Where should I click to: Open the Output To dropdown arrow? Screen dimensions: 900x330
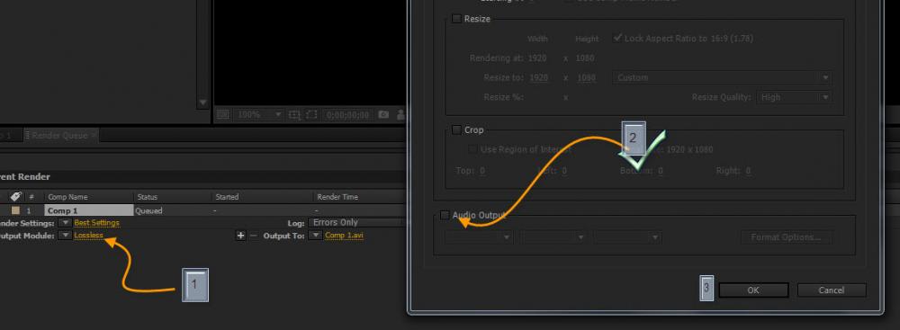tap(314, 236)
